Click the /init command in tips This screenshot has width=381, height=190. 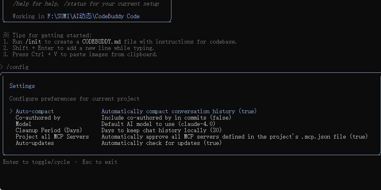click(33, 42)
